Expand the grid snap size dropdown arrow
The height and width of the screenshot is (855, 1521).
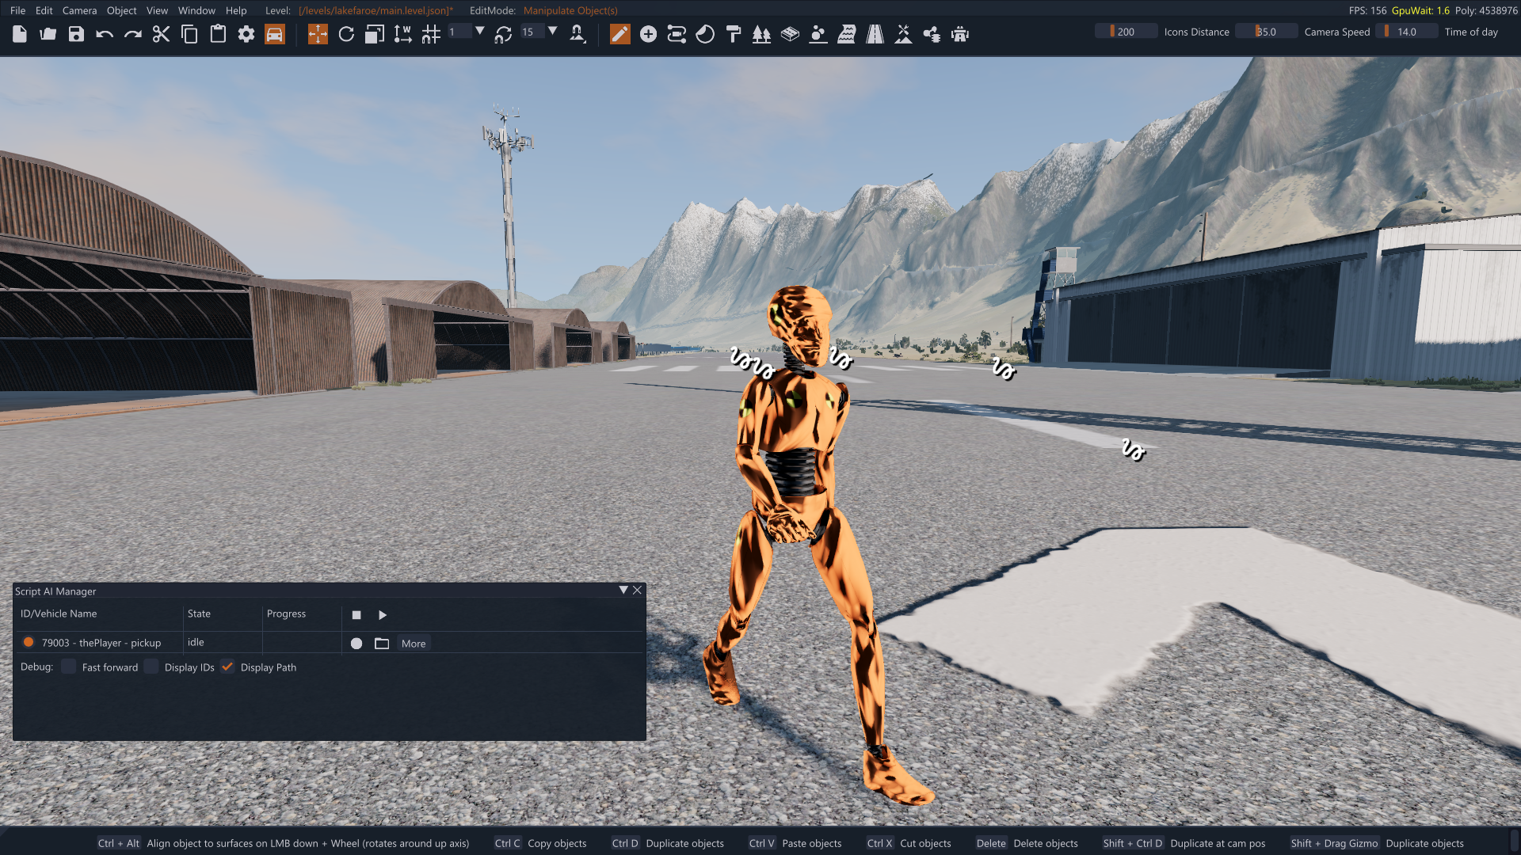click(x=480, y=31)
